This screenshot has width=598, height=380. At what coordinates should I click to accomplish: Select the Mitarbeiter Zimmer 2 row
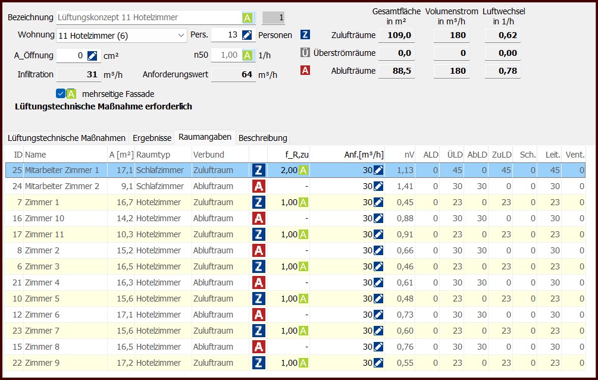tap(62, 186)
